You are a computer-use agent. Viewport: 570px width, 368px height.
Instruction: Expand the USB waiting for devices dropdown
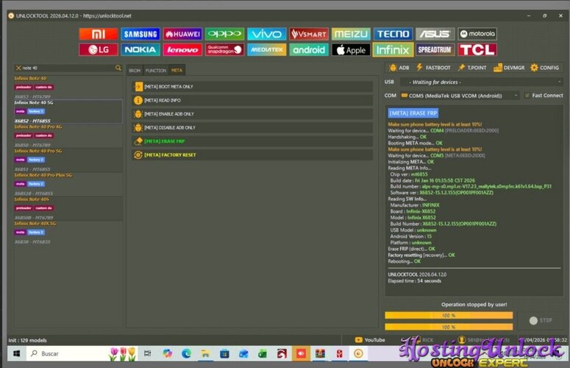481,82
